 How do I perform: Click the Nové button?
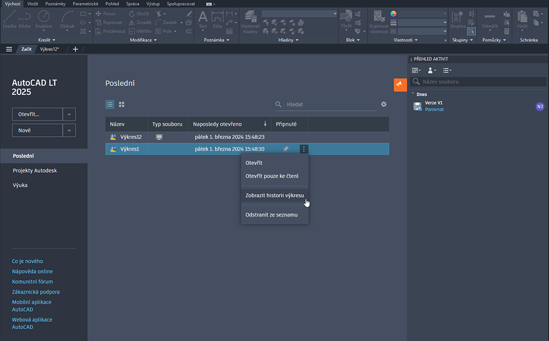coord(37,131)
